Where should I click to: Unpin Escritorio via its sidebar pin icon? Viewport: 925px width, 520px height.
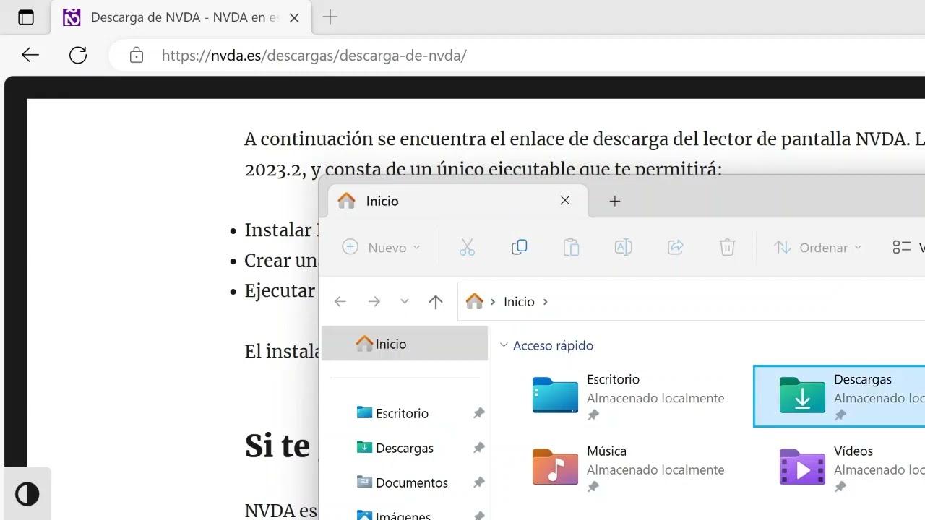coord(478,413)
